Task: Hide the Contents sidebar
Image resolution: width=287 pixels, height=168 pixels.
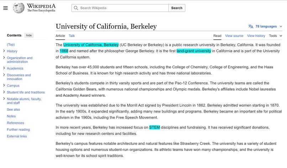Action: [x=29, y=35]
